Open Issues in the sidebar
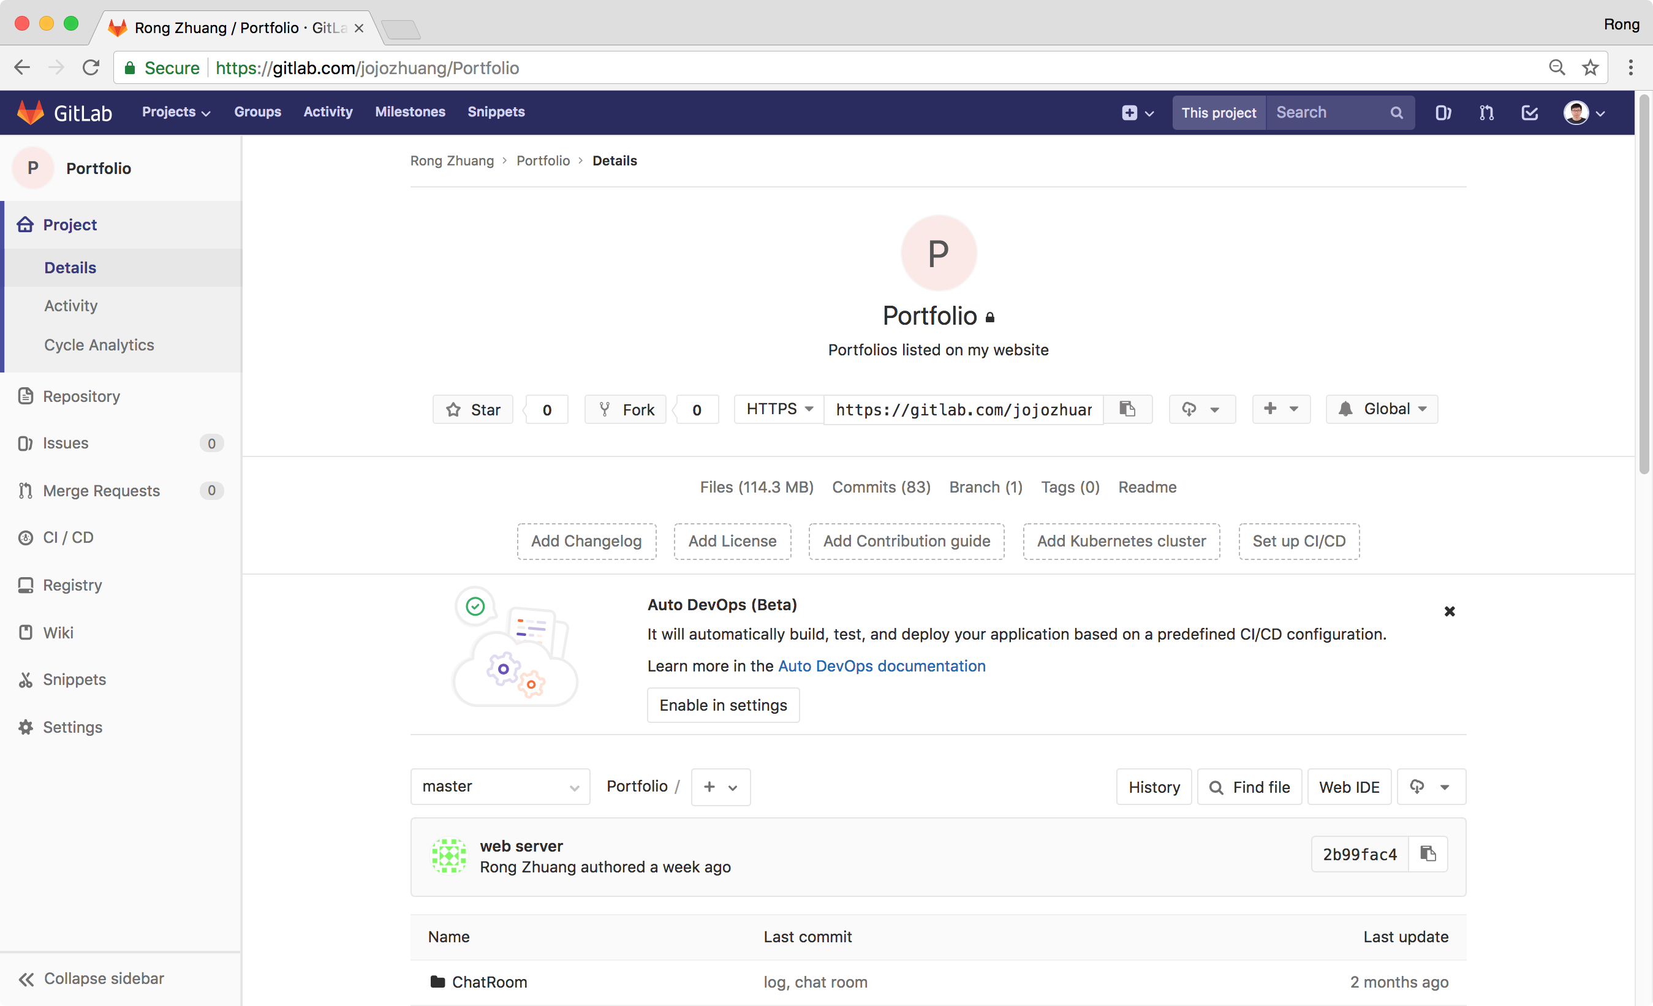 [x=65, y=444]
